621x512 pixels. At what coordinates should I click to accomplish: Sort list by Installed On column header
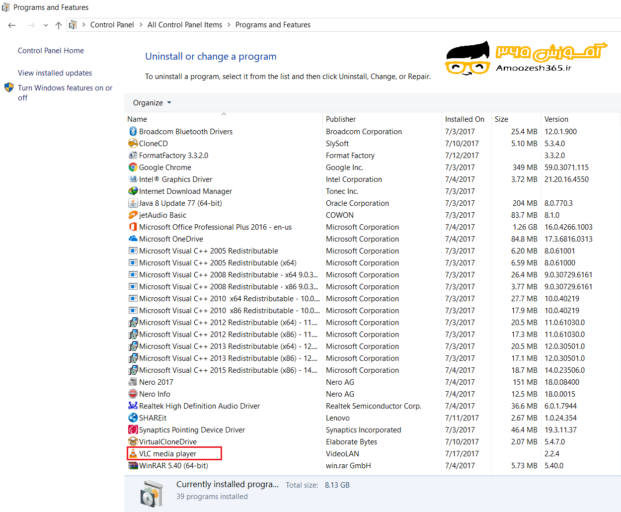click(x=466, y=119)
